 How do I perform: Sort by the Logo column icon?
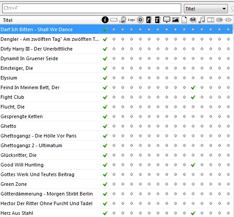click(x=132, y=20)
